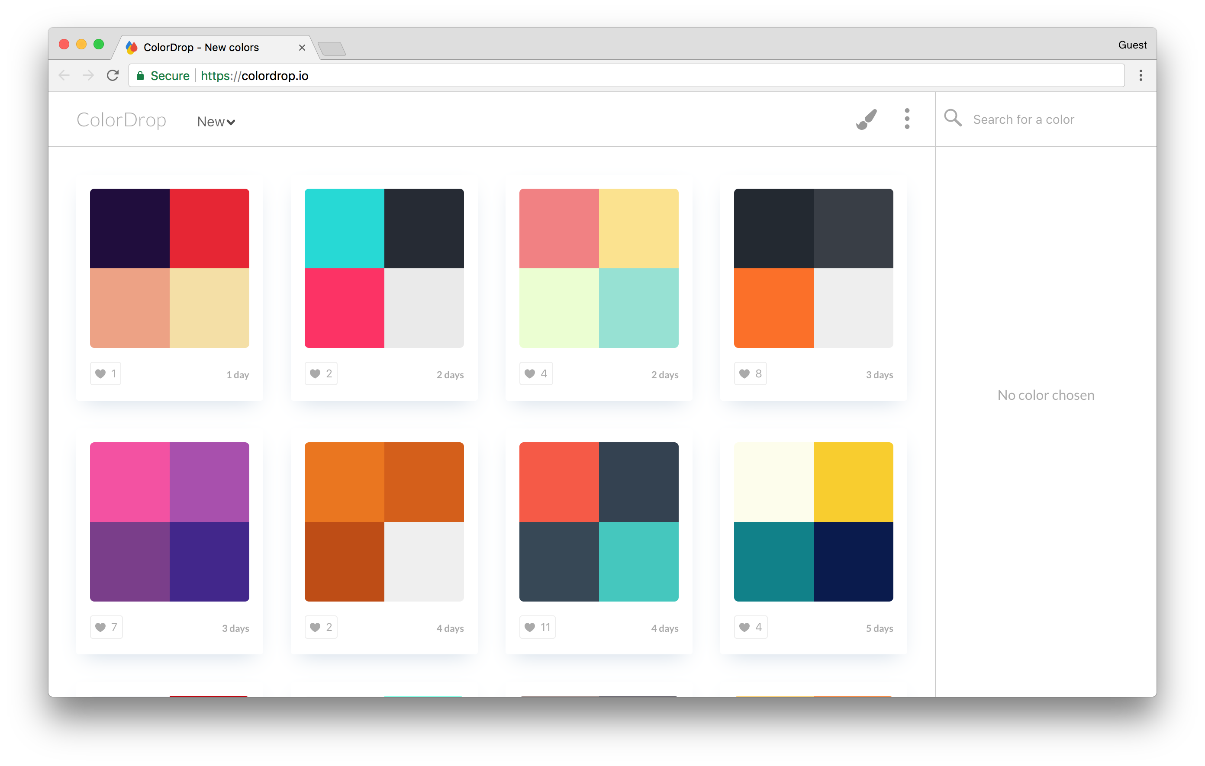Click the browser reload icon

(113, 76)
